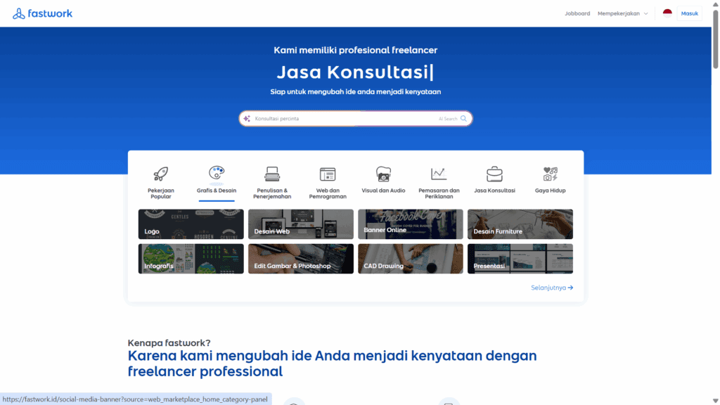Viewport: 720px width, 405px height.
Task: Select the Visual dan Audio camera icon
Action: (x=382, y=174)
